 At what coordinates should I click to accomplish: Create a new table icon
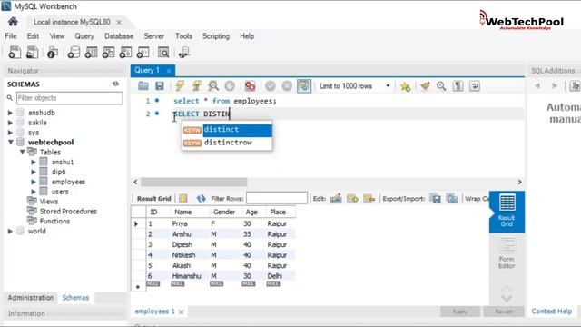point(91,53)
